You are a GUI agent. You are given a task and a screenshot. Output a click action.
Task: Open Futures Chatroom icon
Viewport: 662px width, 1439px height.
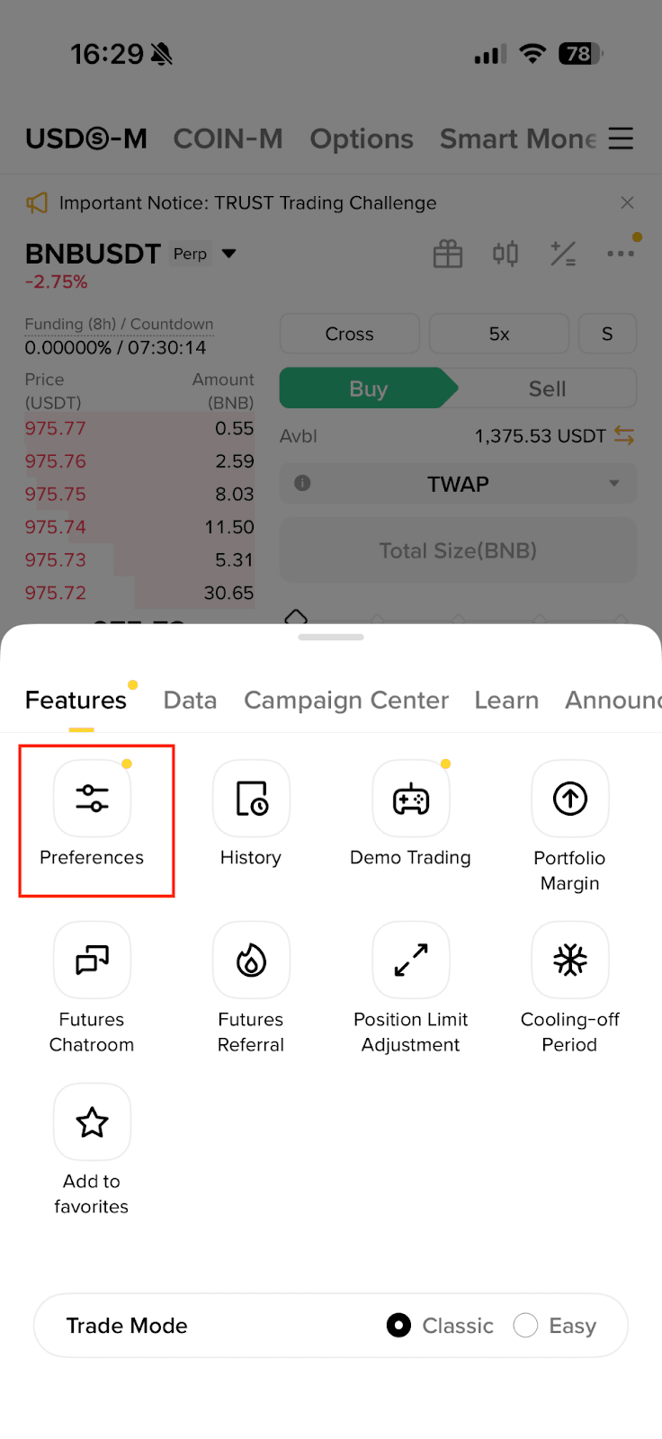click(92, 960)
